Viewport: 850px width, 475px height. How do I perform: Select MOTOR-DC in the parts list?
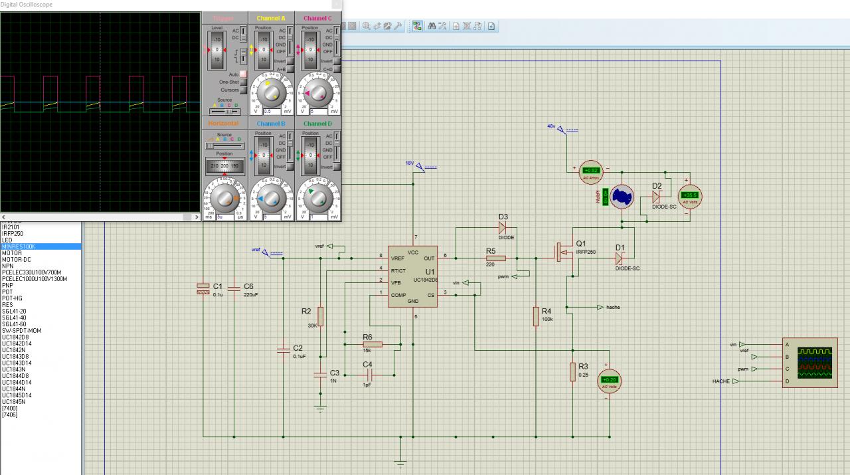coord(41,259)
